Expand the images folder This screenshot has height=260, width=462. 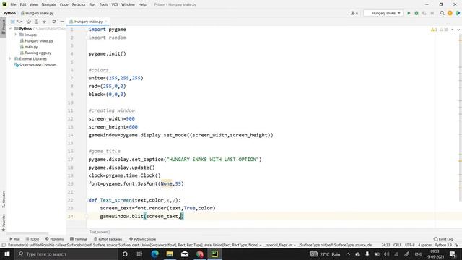tap(16, 35)
